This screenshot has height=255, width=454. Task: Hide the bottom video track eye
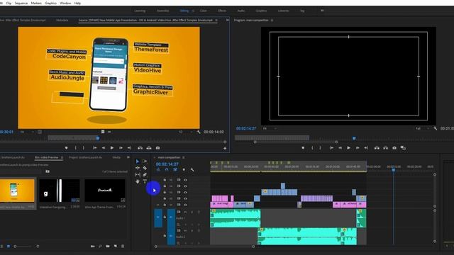[x=185, y=205]
